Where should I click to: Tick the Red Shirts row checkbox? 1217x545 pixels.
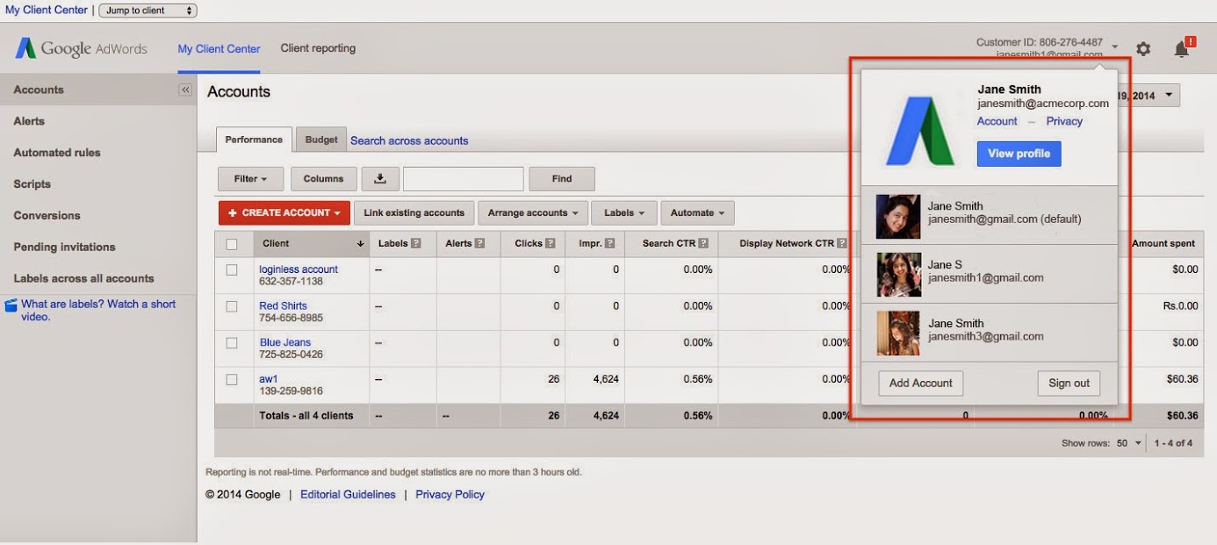click(232, 307)
